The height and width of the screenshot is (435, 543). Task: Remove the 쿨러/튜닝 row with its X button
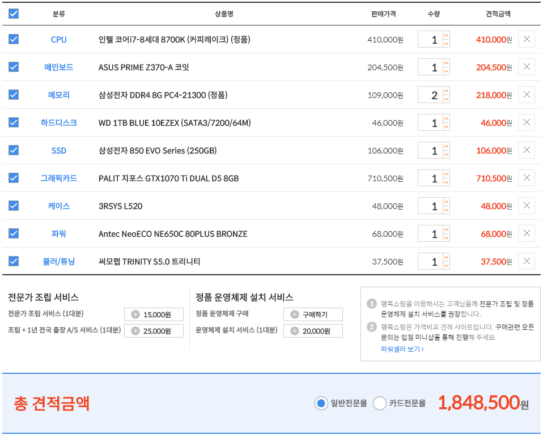(527, 261)
